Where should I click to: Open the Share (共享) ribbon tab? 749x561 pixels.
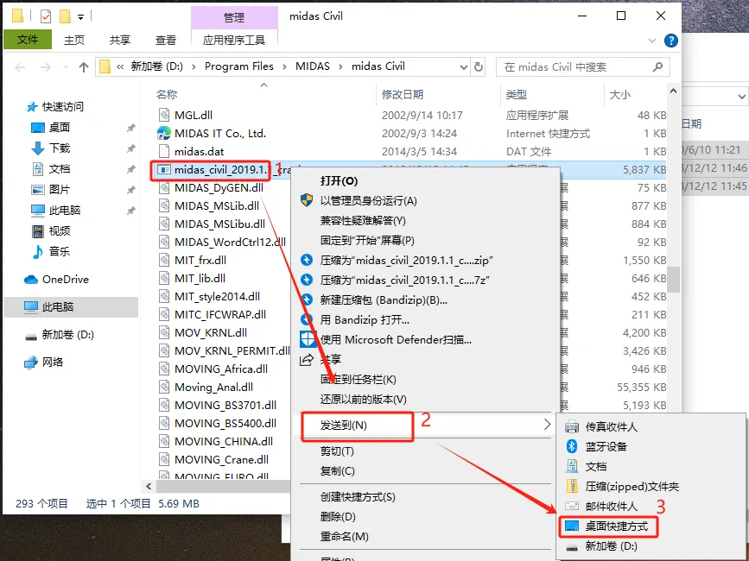click(119, 40)
